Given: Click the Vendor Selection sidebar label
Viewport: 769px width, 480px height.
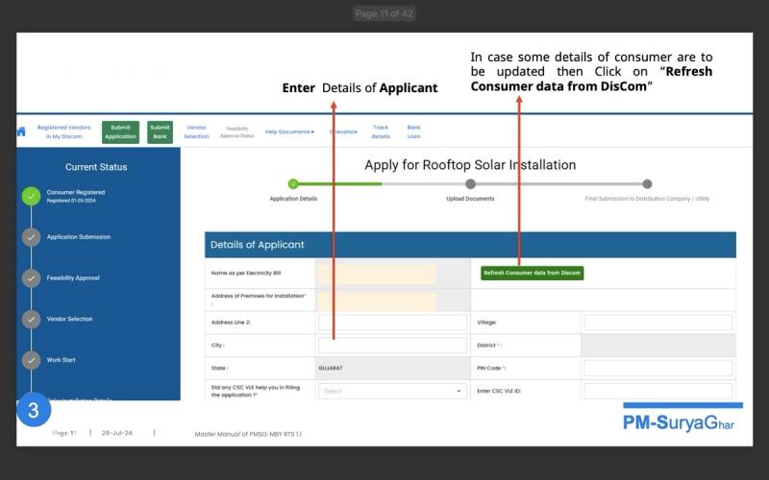Looking at the screenshot, I should [x=69, y=319].
